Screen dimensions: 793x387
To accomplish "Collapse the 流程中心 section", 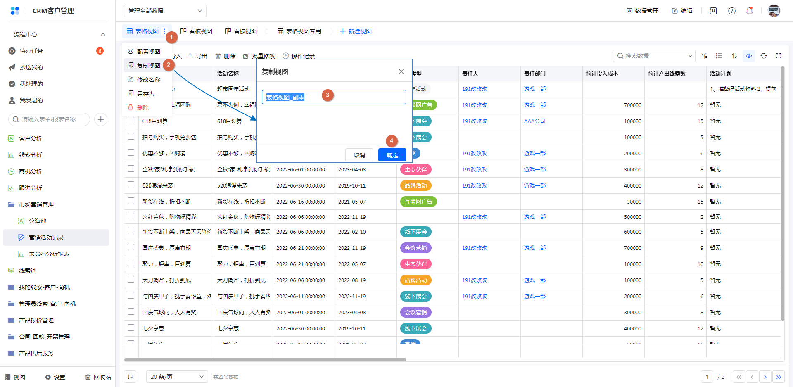I will 103,34.
